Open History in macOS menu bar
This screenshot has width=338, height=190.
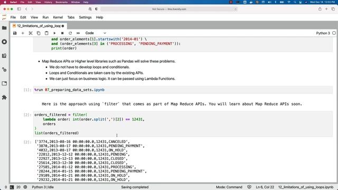[48, 2]
